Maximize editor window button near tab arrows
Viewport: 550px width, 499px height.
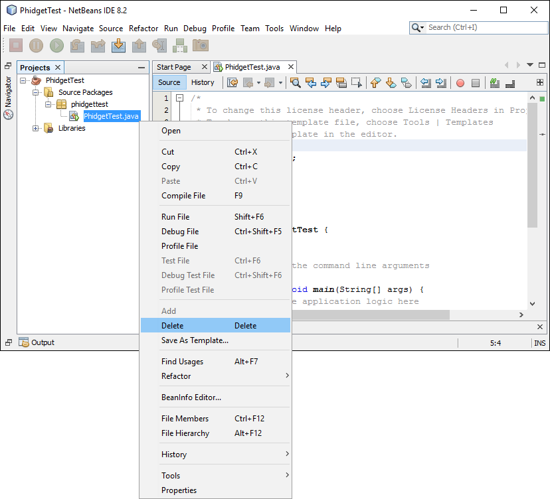pos(542,65)
